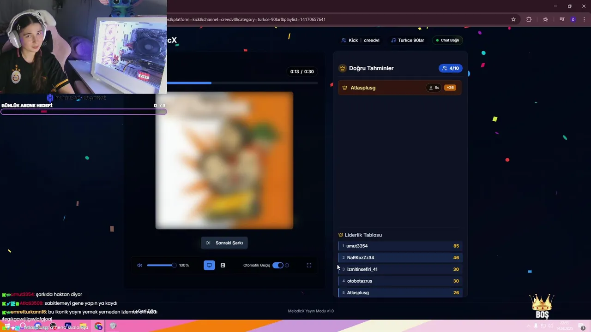Mute the player volume speaker icon
Screen dimensions: 591x332
140,265
